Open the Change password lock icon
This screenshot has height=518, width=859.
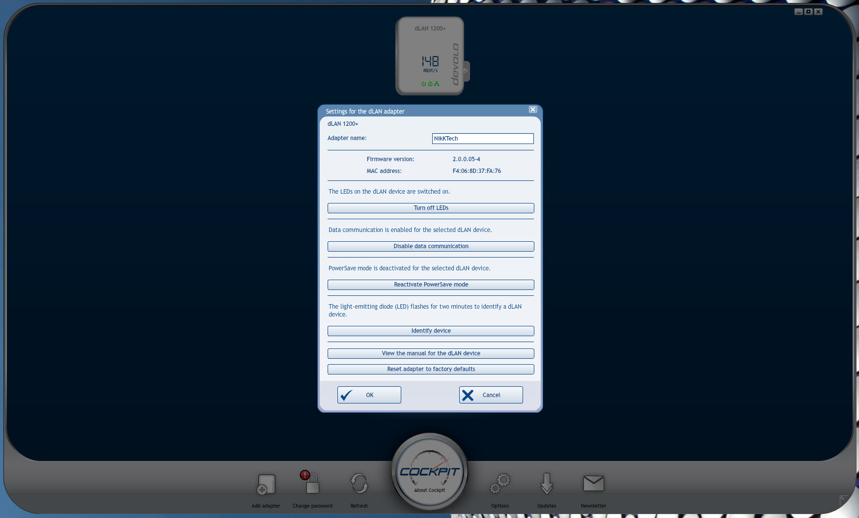pyautogui.click(x=310, y=482)
